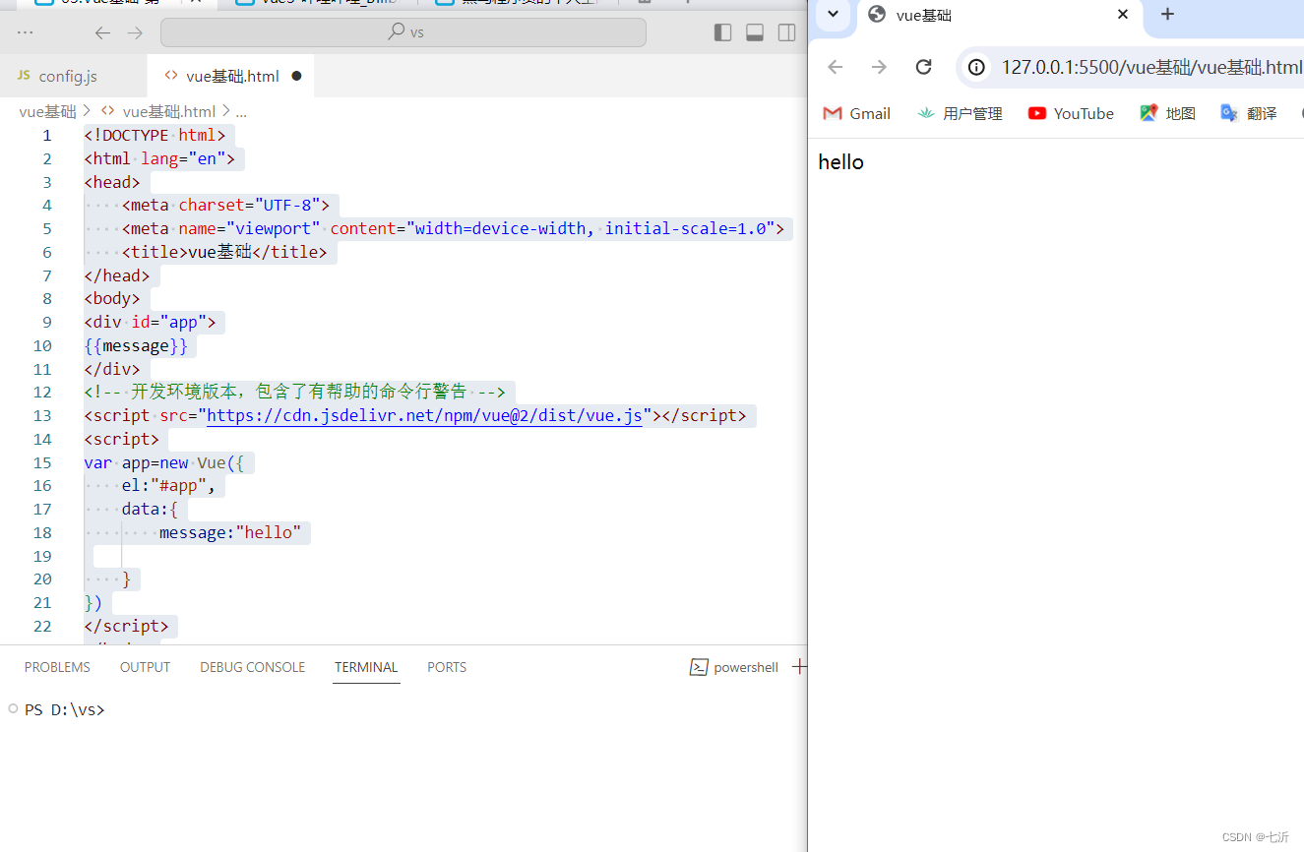Image resolution: width=1304 pixels, height=852 pixels.
Task: Select the TERMINAL panel tab
Action: [x=366, y=667]
